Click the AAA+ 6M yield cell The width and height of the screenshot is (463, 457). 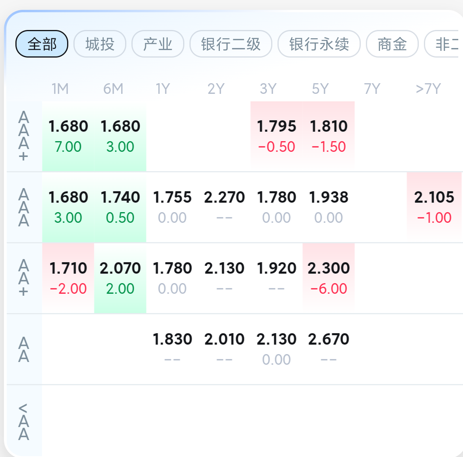120,136
